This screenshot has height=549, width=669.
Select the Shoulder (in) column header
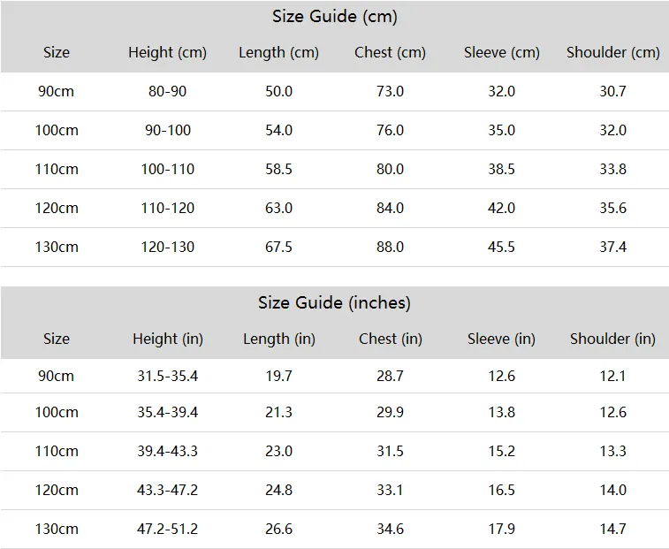point(612,339)
